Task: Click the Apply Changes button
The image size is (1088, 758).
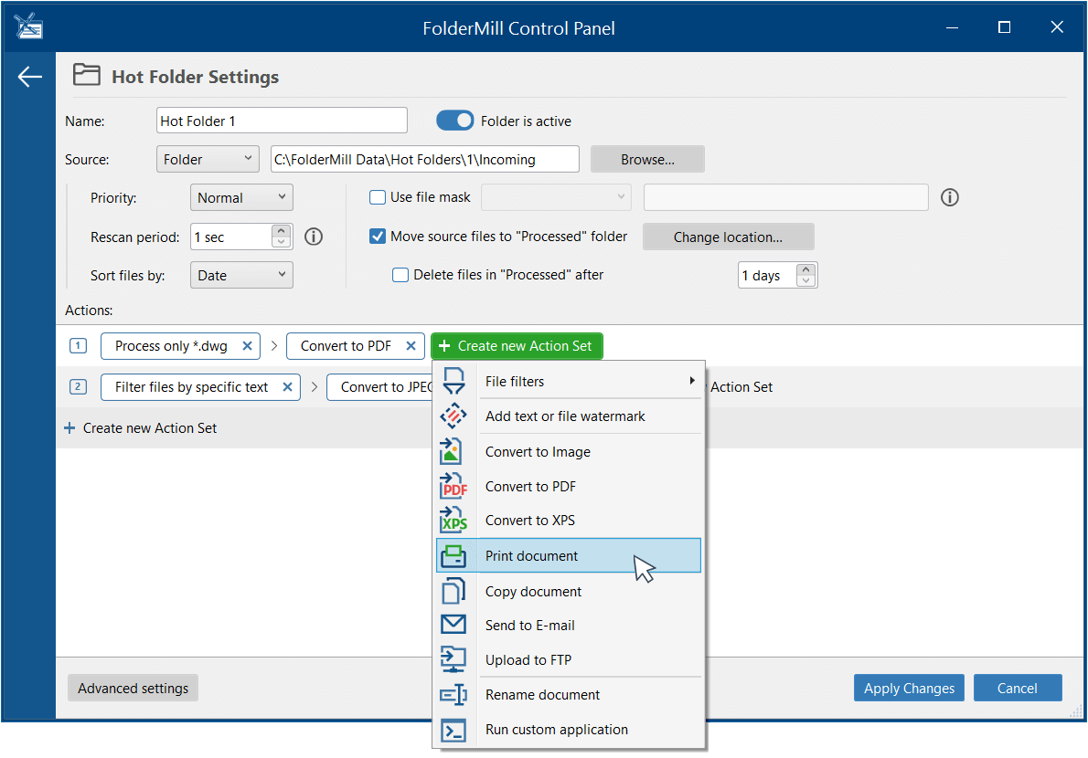Action: pos(908,688)
